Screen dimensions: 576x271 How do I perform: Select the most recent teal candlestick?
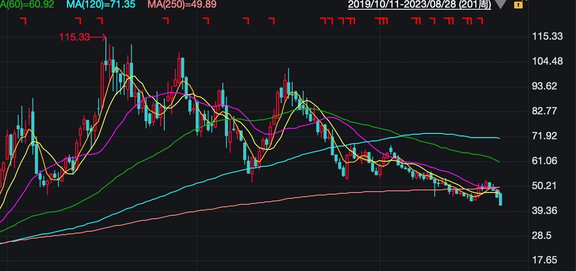501,199
